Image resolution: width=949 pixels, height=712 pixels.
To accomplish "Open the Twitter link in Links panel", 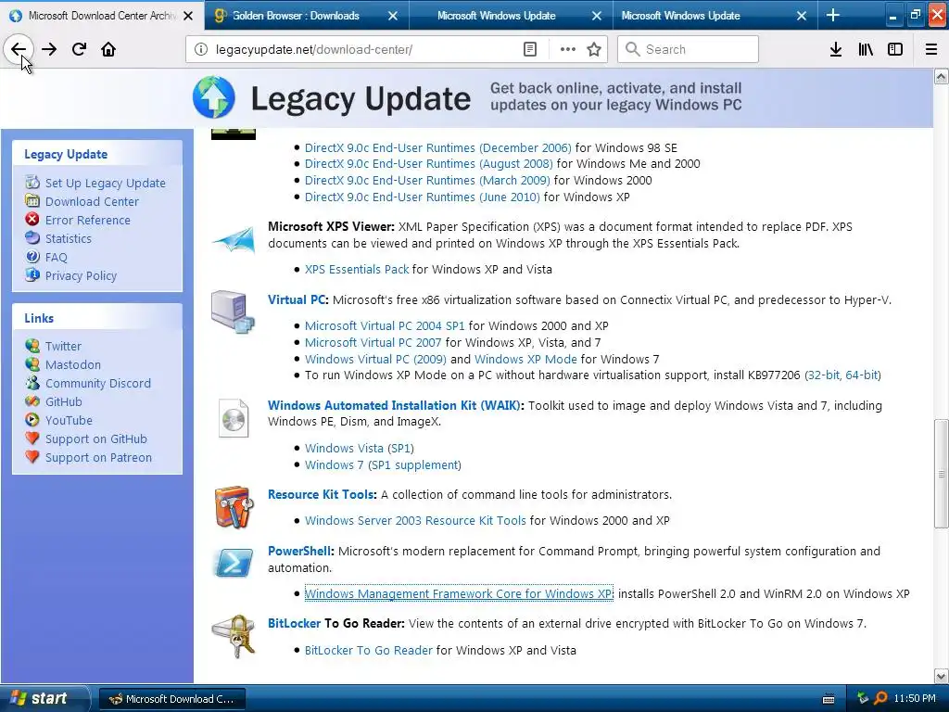I will [x=63, y=347].
